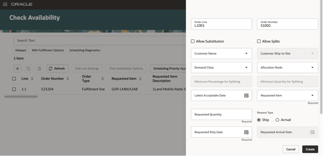
Task: Sort by Requested Item column arrows
Action: pos(140,78)
